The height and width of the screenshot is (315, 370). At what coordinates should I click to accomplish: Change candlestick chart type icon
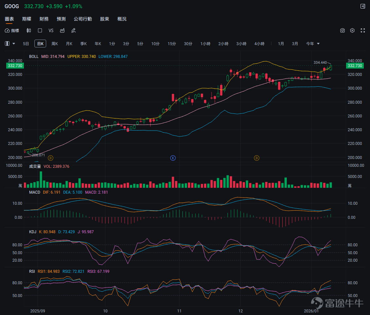point(29,31)
